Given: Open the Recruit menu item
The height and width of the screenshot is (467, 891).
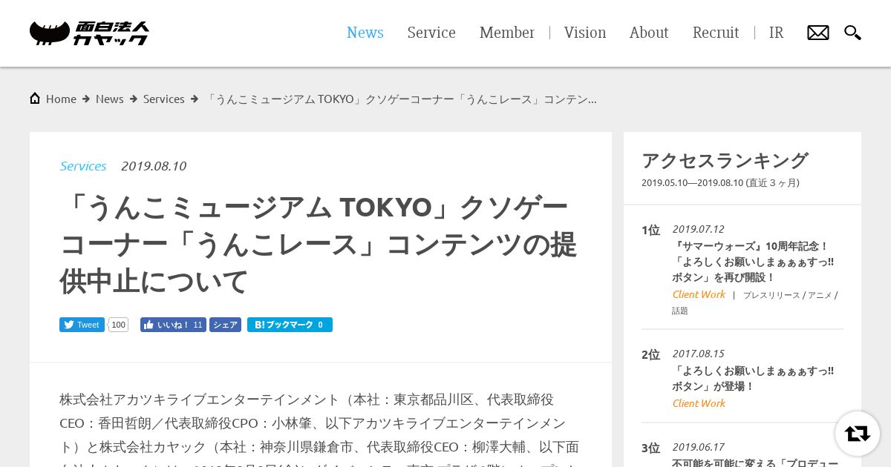Looking at the screenshot, I should click(716, 33).
